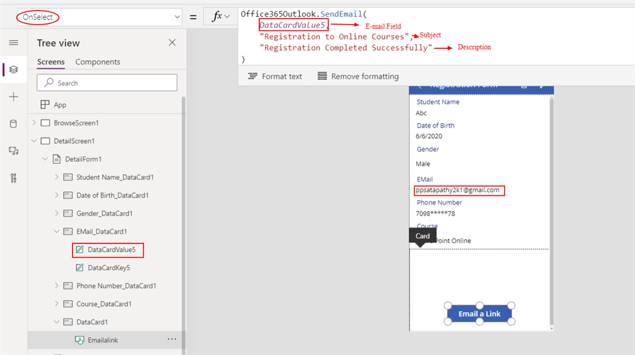635x355 pixels.
Task: Close the Tree view panel
Action: point(172,43)
